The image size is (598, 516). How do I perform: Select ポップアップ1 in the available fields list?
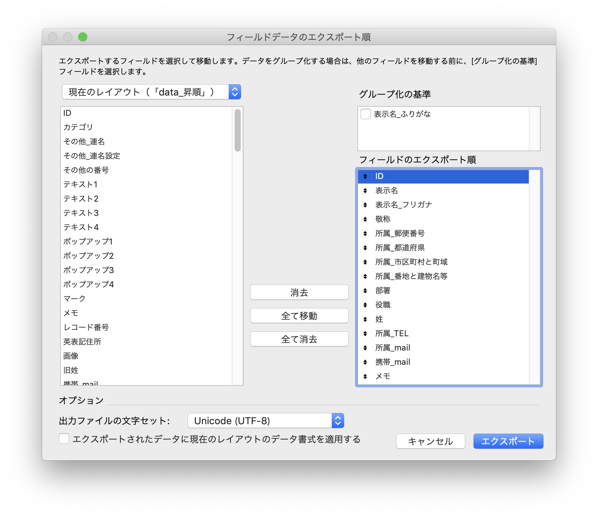point(88,241)
